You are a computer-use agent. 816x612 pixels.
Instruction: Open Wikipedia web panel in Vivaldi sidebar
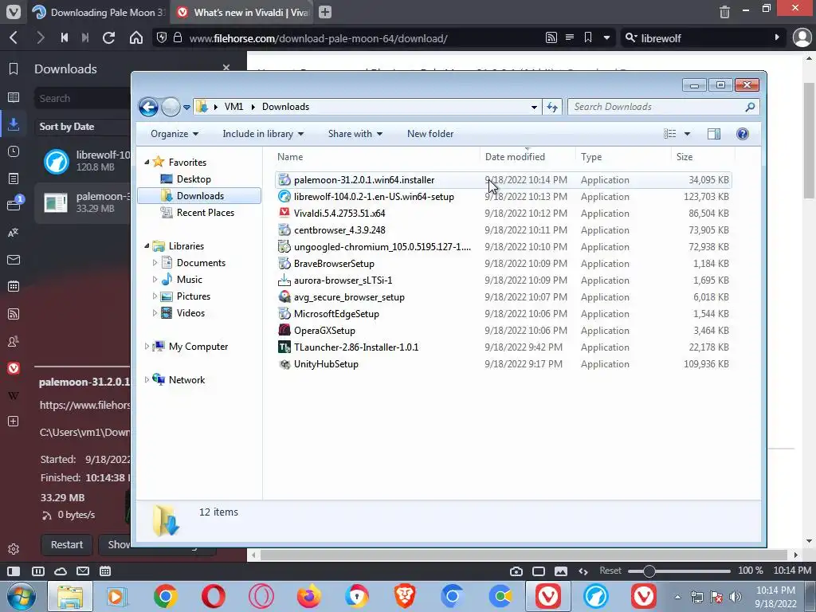coord(14,395)
